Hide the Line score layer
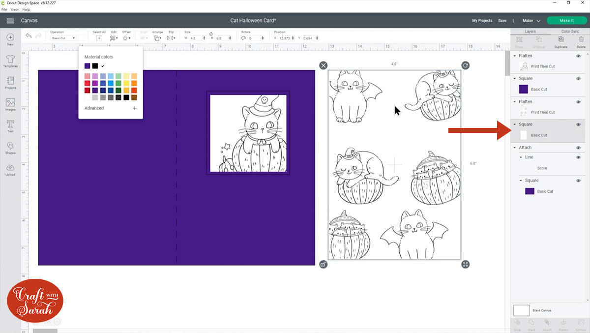The width and height of the screenshot is (590, 333). click(578, 157)
